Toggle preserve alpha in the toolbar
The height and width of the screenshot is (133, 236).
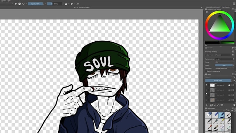pos(19,4)
